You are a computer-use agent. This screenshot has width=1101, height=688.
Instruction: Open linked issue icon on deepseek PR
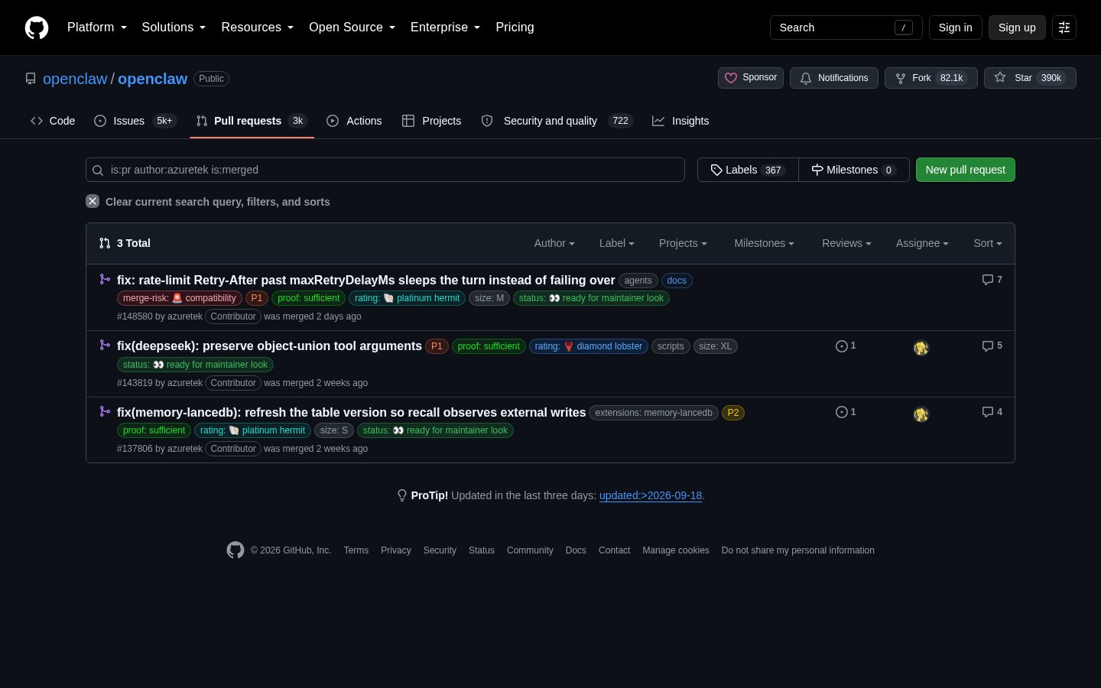(x=846, y=346)
